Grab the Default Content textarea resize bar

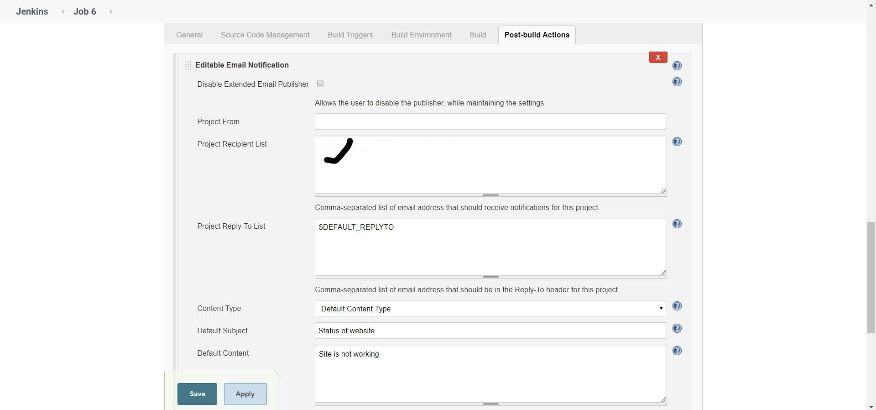point(490,404)
